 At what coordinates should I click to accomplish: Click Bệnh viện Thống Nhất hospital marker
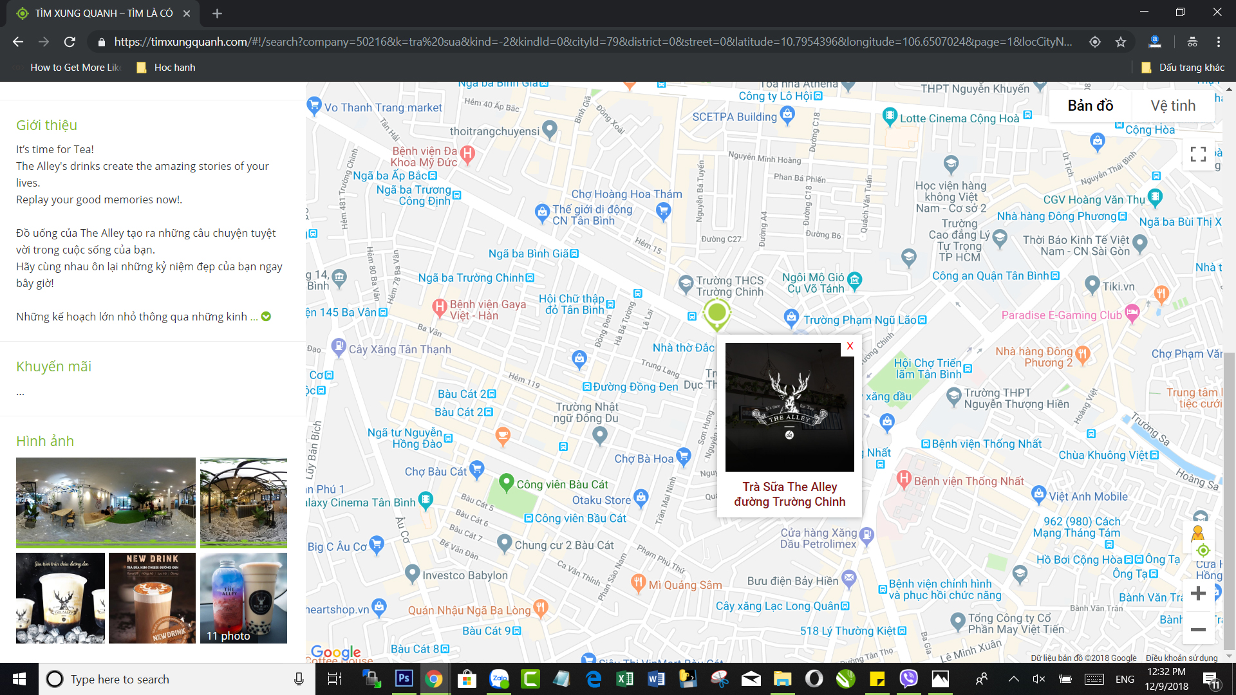904,479
